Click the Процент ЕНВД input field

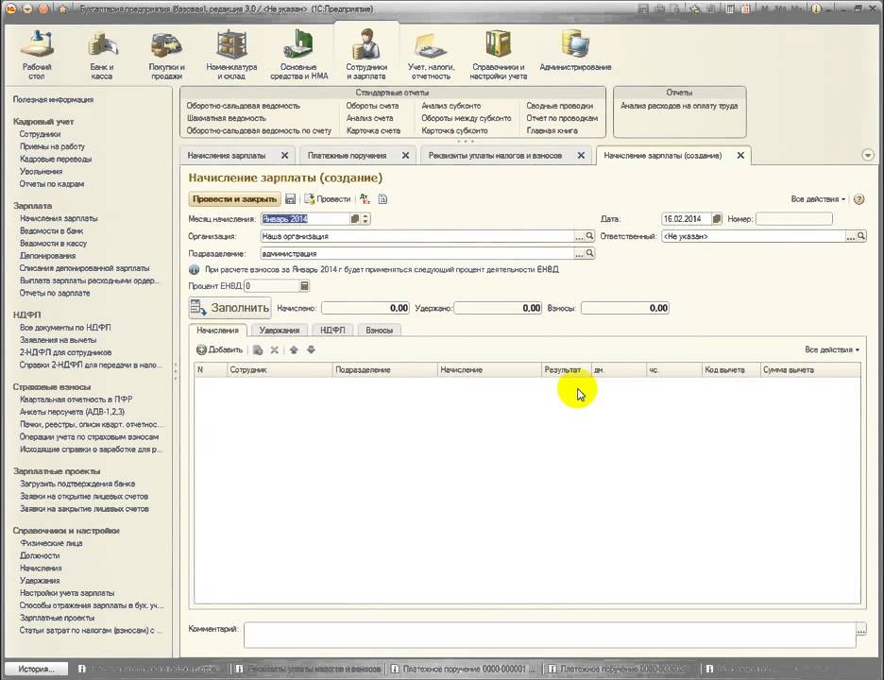coord(272,286)
